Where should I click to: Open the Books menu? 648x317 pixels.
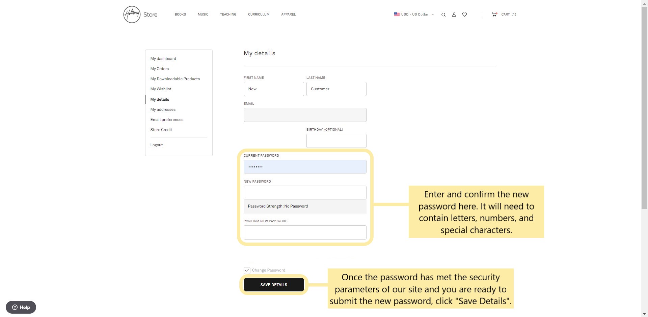[180, 14]
